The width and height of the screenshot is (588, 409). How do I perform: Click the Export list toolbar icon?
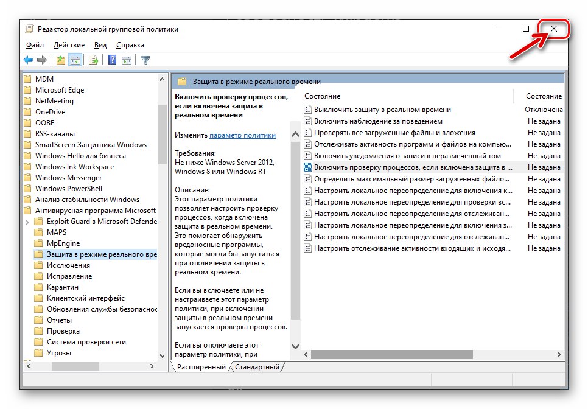pyautogui.click(x=94, y=60)
